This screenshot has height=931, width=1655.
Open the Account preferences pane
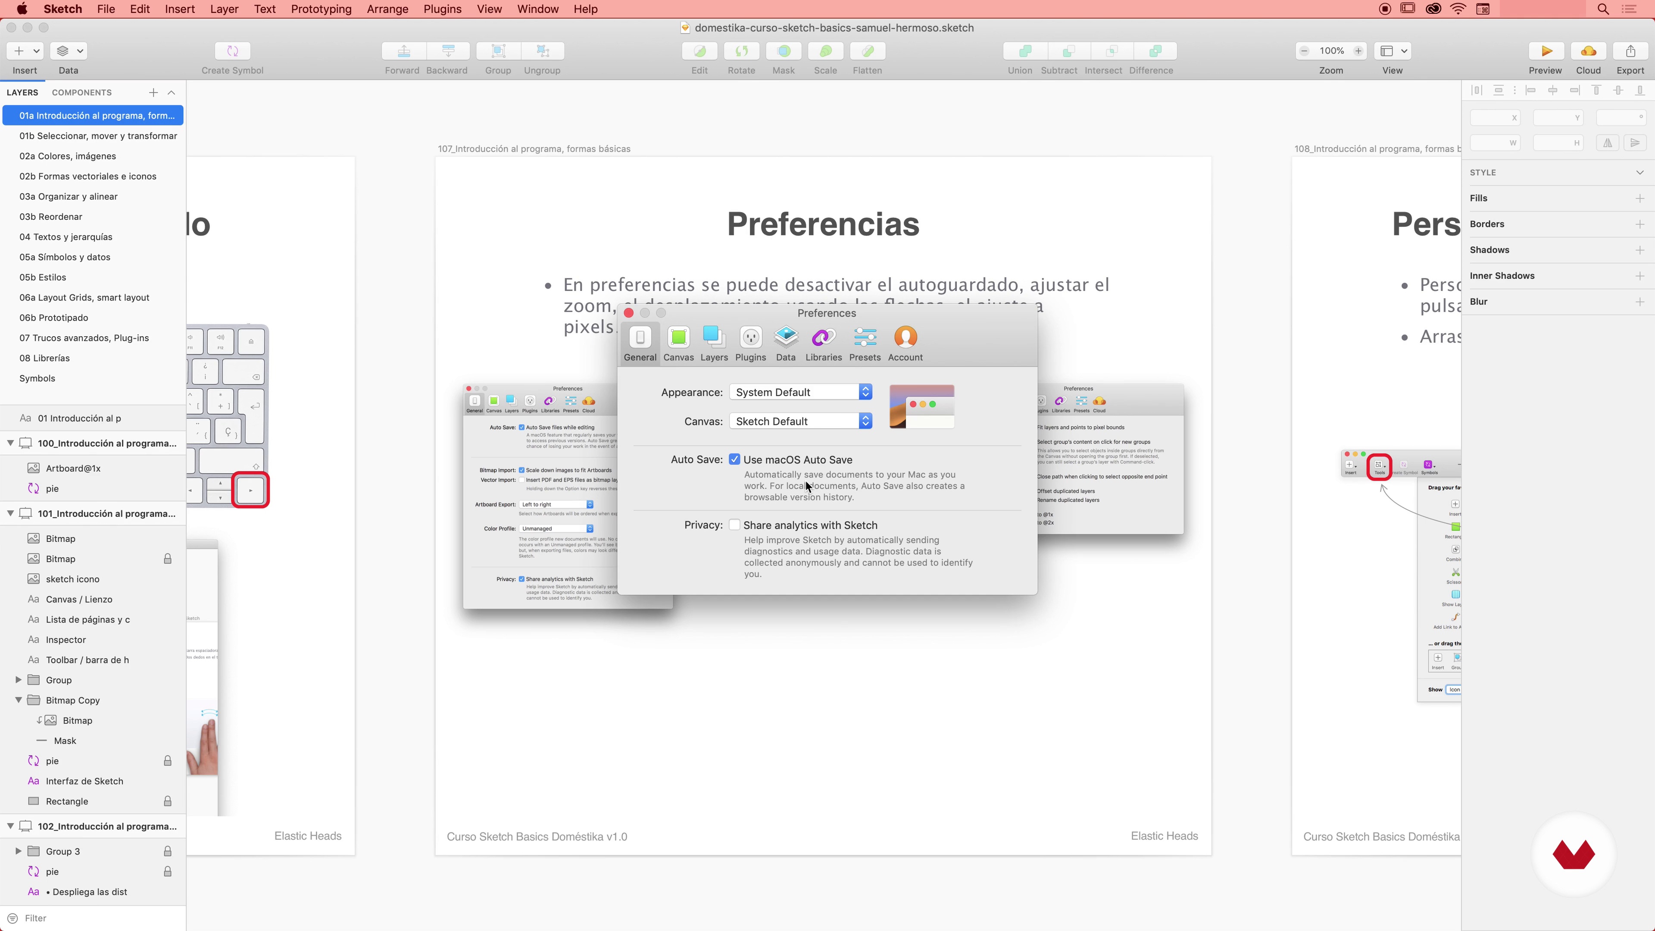click(905, 344)
